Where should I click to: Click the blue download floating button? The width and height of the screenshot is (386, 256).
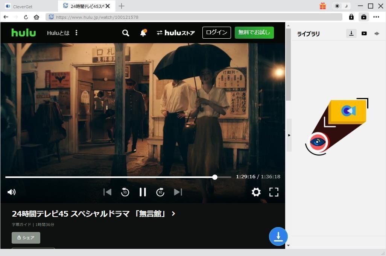point(278,236)
